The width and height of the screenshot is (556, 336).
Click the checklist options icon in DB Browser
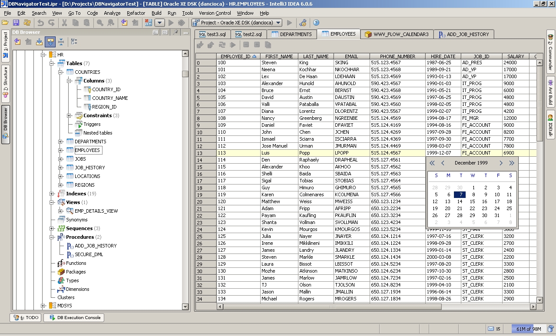coord(74,42)
